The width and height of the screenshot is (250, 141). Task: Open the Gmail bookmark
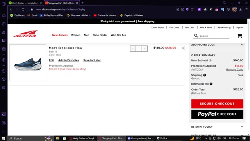32,15
